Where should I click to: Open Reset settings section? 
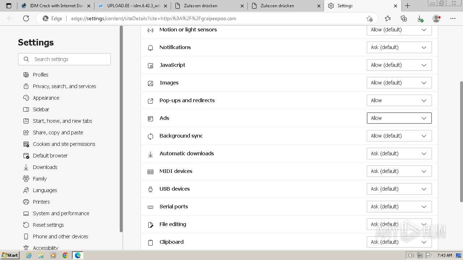coord(48,225)
